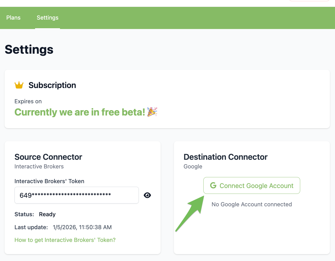Select the Settings heading at the page top

(29, 50)
